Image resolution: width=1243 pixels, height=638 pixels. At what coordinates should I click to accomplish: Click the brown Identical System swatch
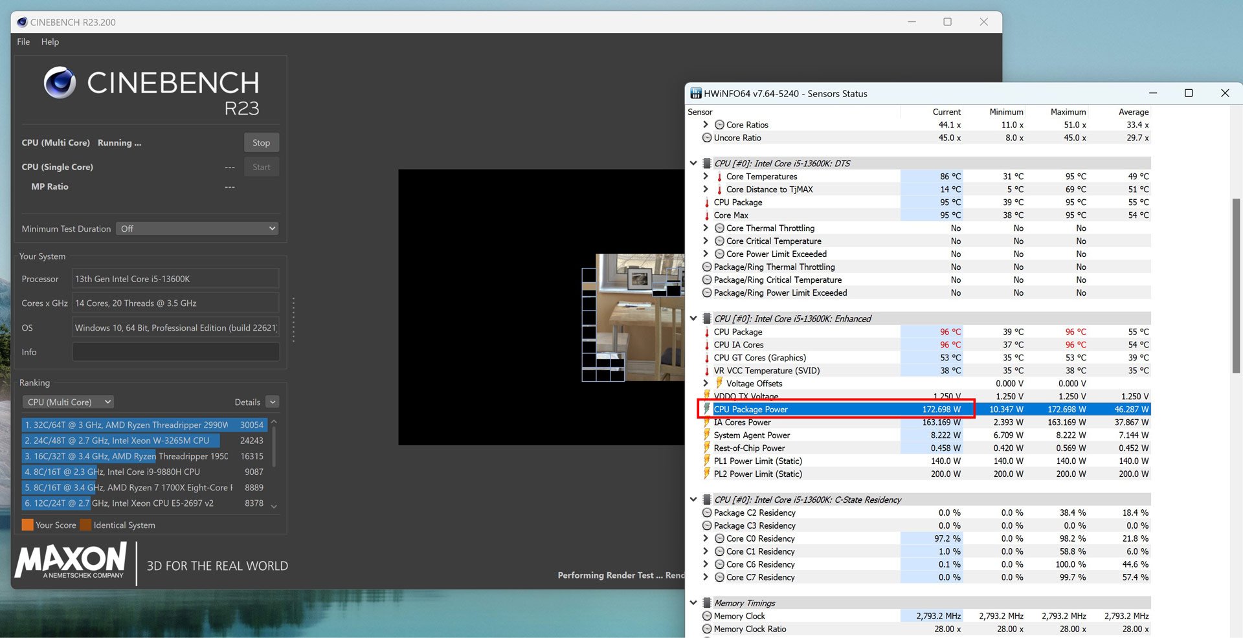pyautogui.click(x=85, y=525)
